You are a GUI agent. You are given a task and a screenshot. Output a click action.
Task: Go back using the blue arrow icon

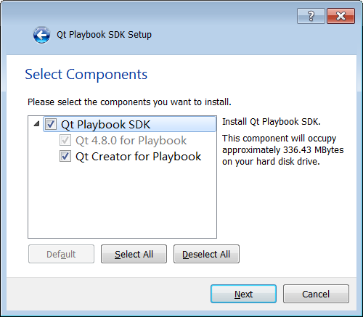click(41, 35)
